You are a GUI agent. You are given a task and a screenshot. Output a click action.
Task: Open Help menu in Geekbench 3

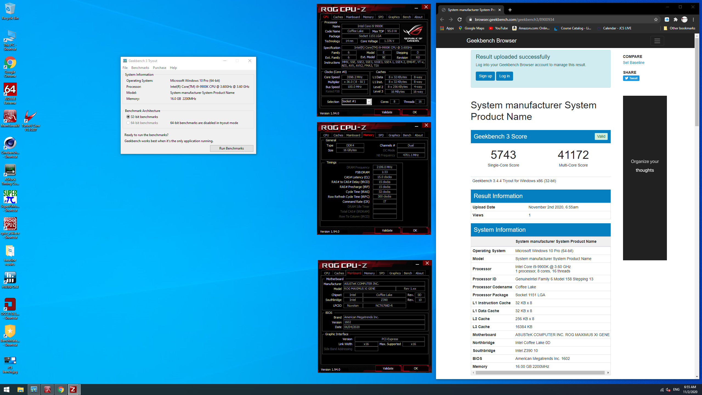click(173, 68)
